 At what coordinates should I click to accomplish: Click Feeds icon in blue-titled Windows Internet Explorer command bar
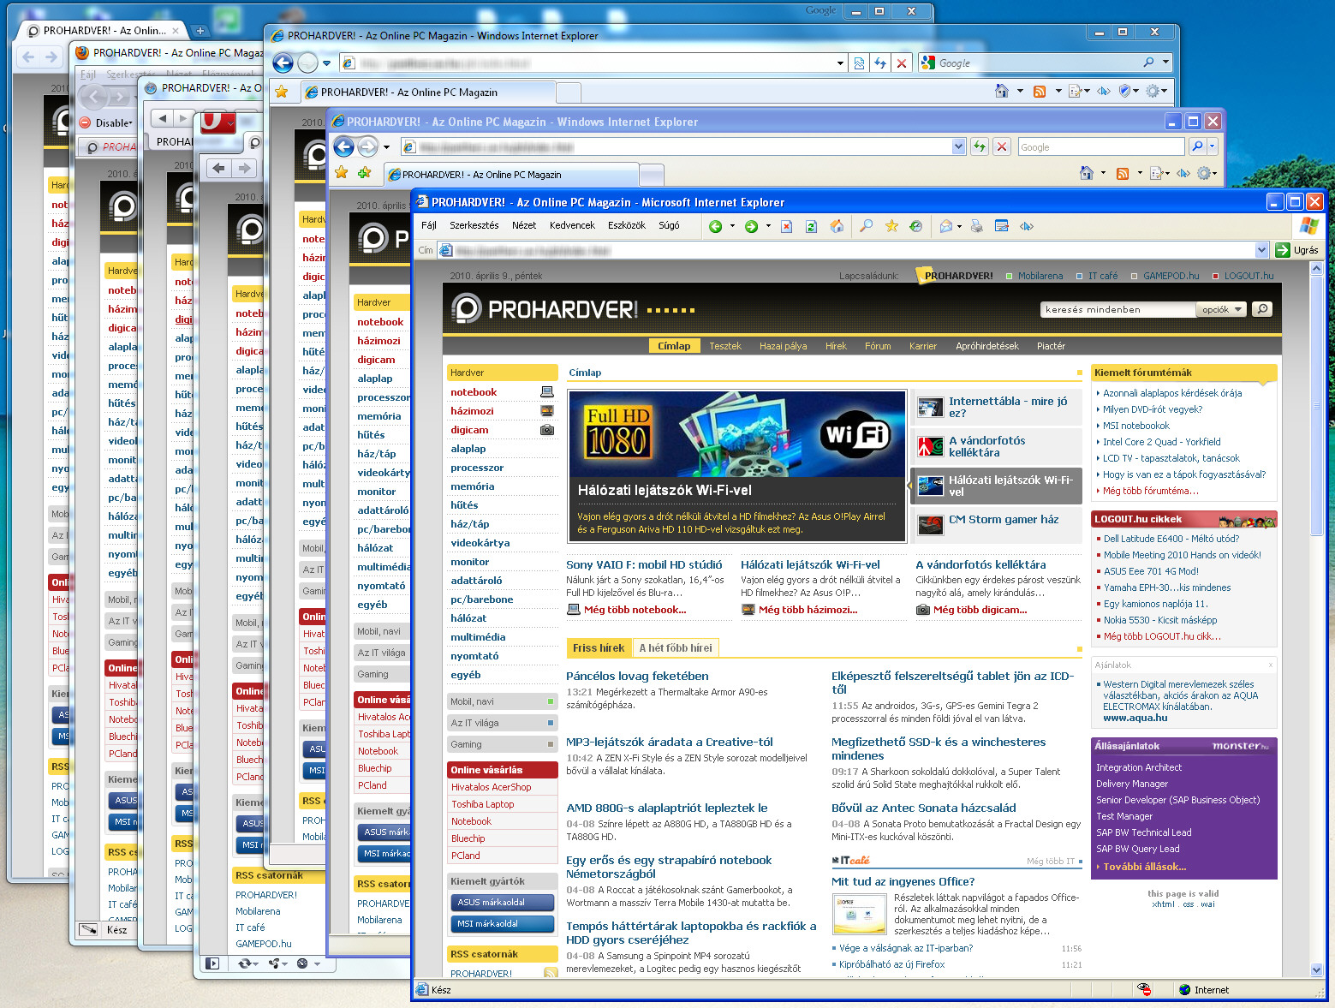click(1122, 173)
